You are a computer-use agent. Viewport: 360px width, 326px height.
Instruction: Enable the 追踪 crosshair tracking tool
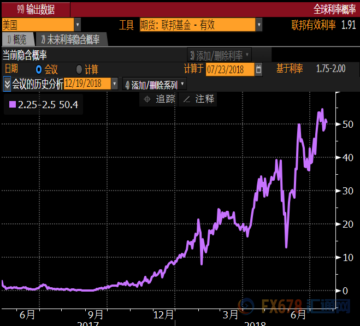pos(159,99)
